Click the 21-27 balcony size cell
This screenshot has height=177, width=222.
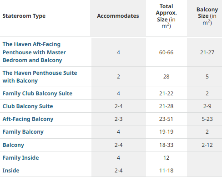pyautogui.click(x=207, y=52)
